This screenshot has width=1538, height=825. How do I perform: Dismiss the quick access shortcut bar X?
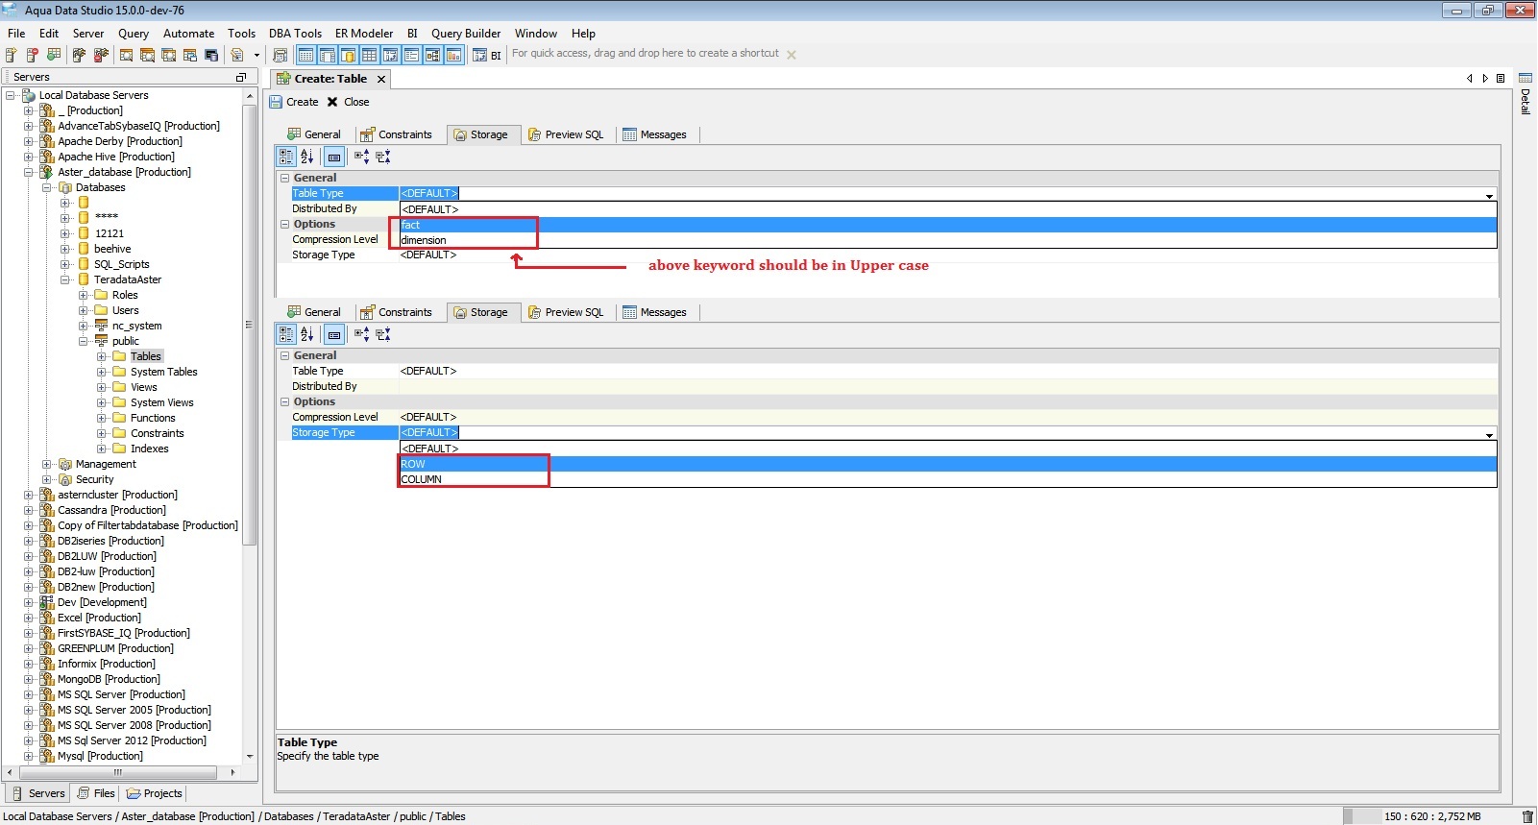coord(792,55)
